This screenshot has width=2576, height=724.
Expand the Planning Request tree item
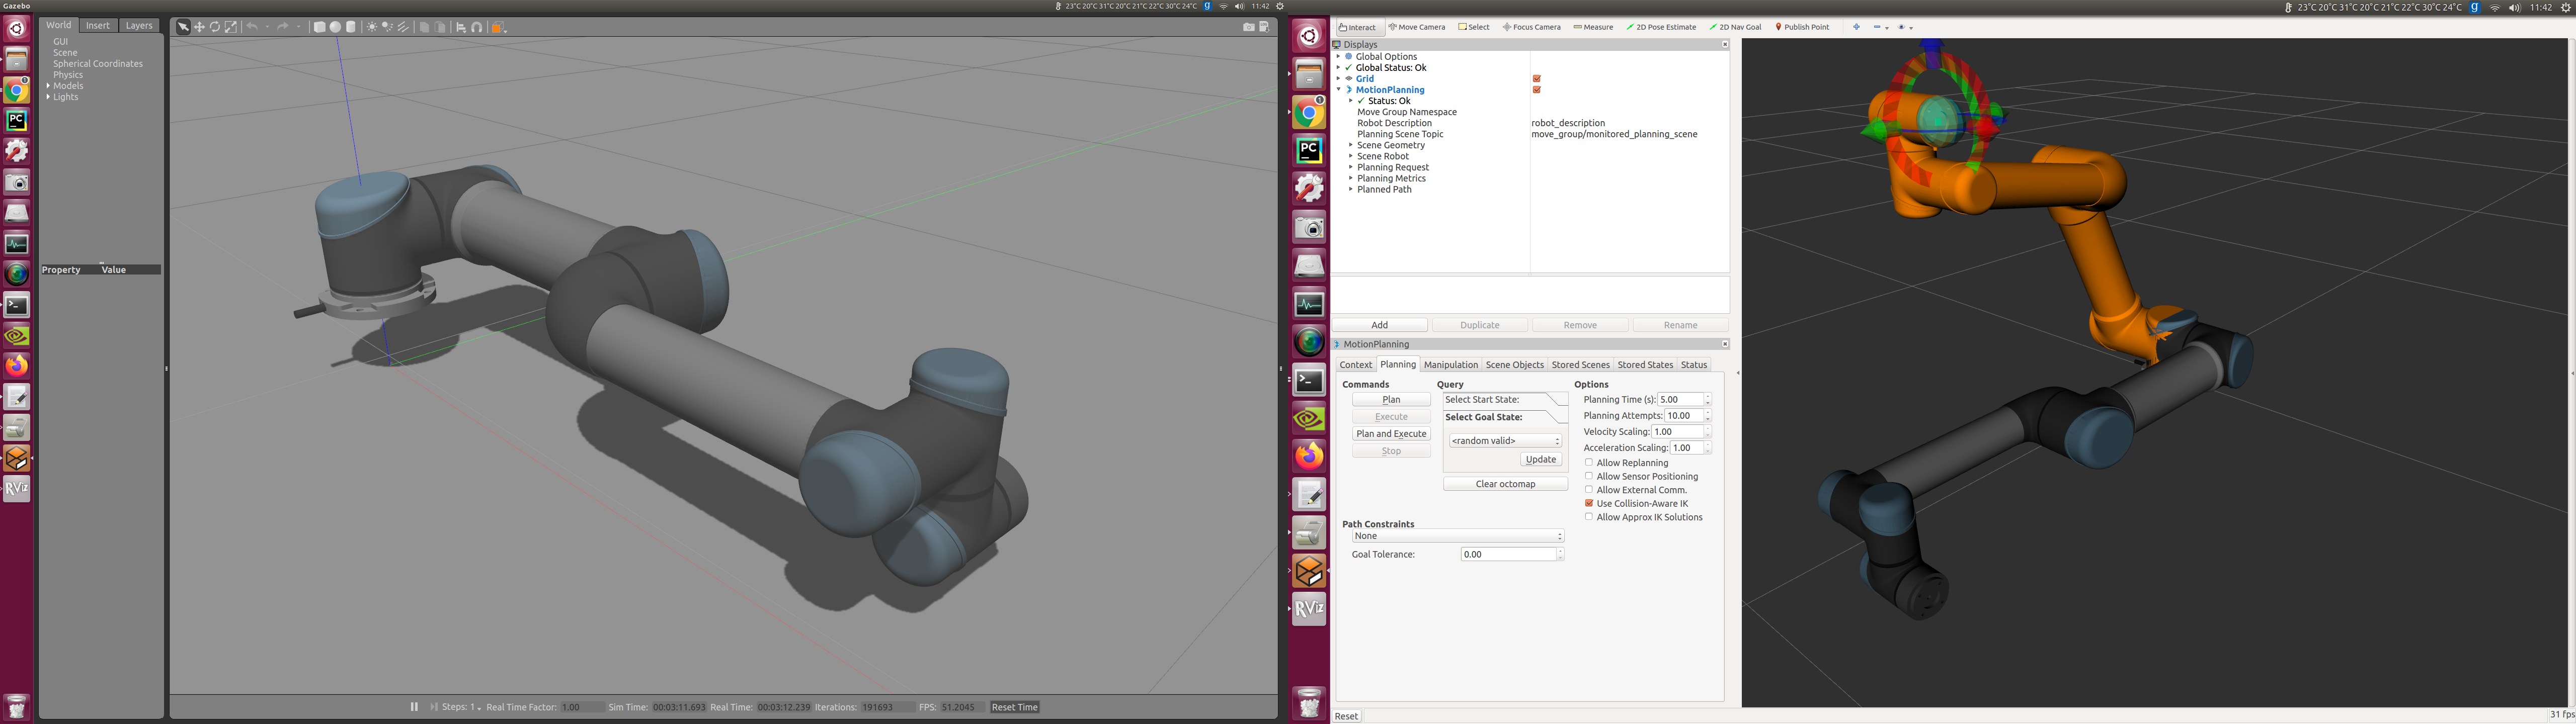pyautogui.click(x=1350, y=167)
